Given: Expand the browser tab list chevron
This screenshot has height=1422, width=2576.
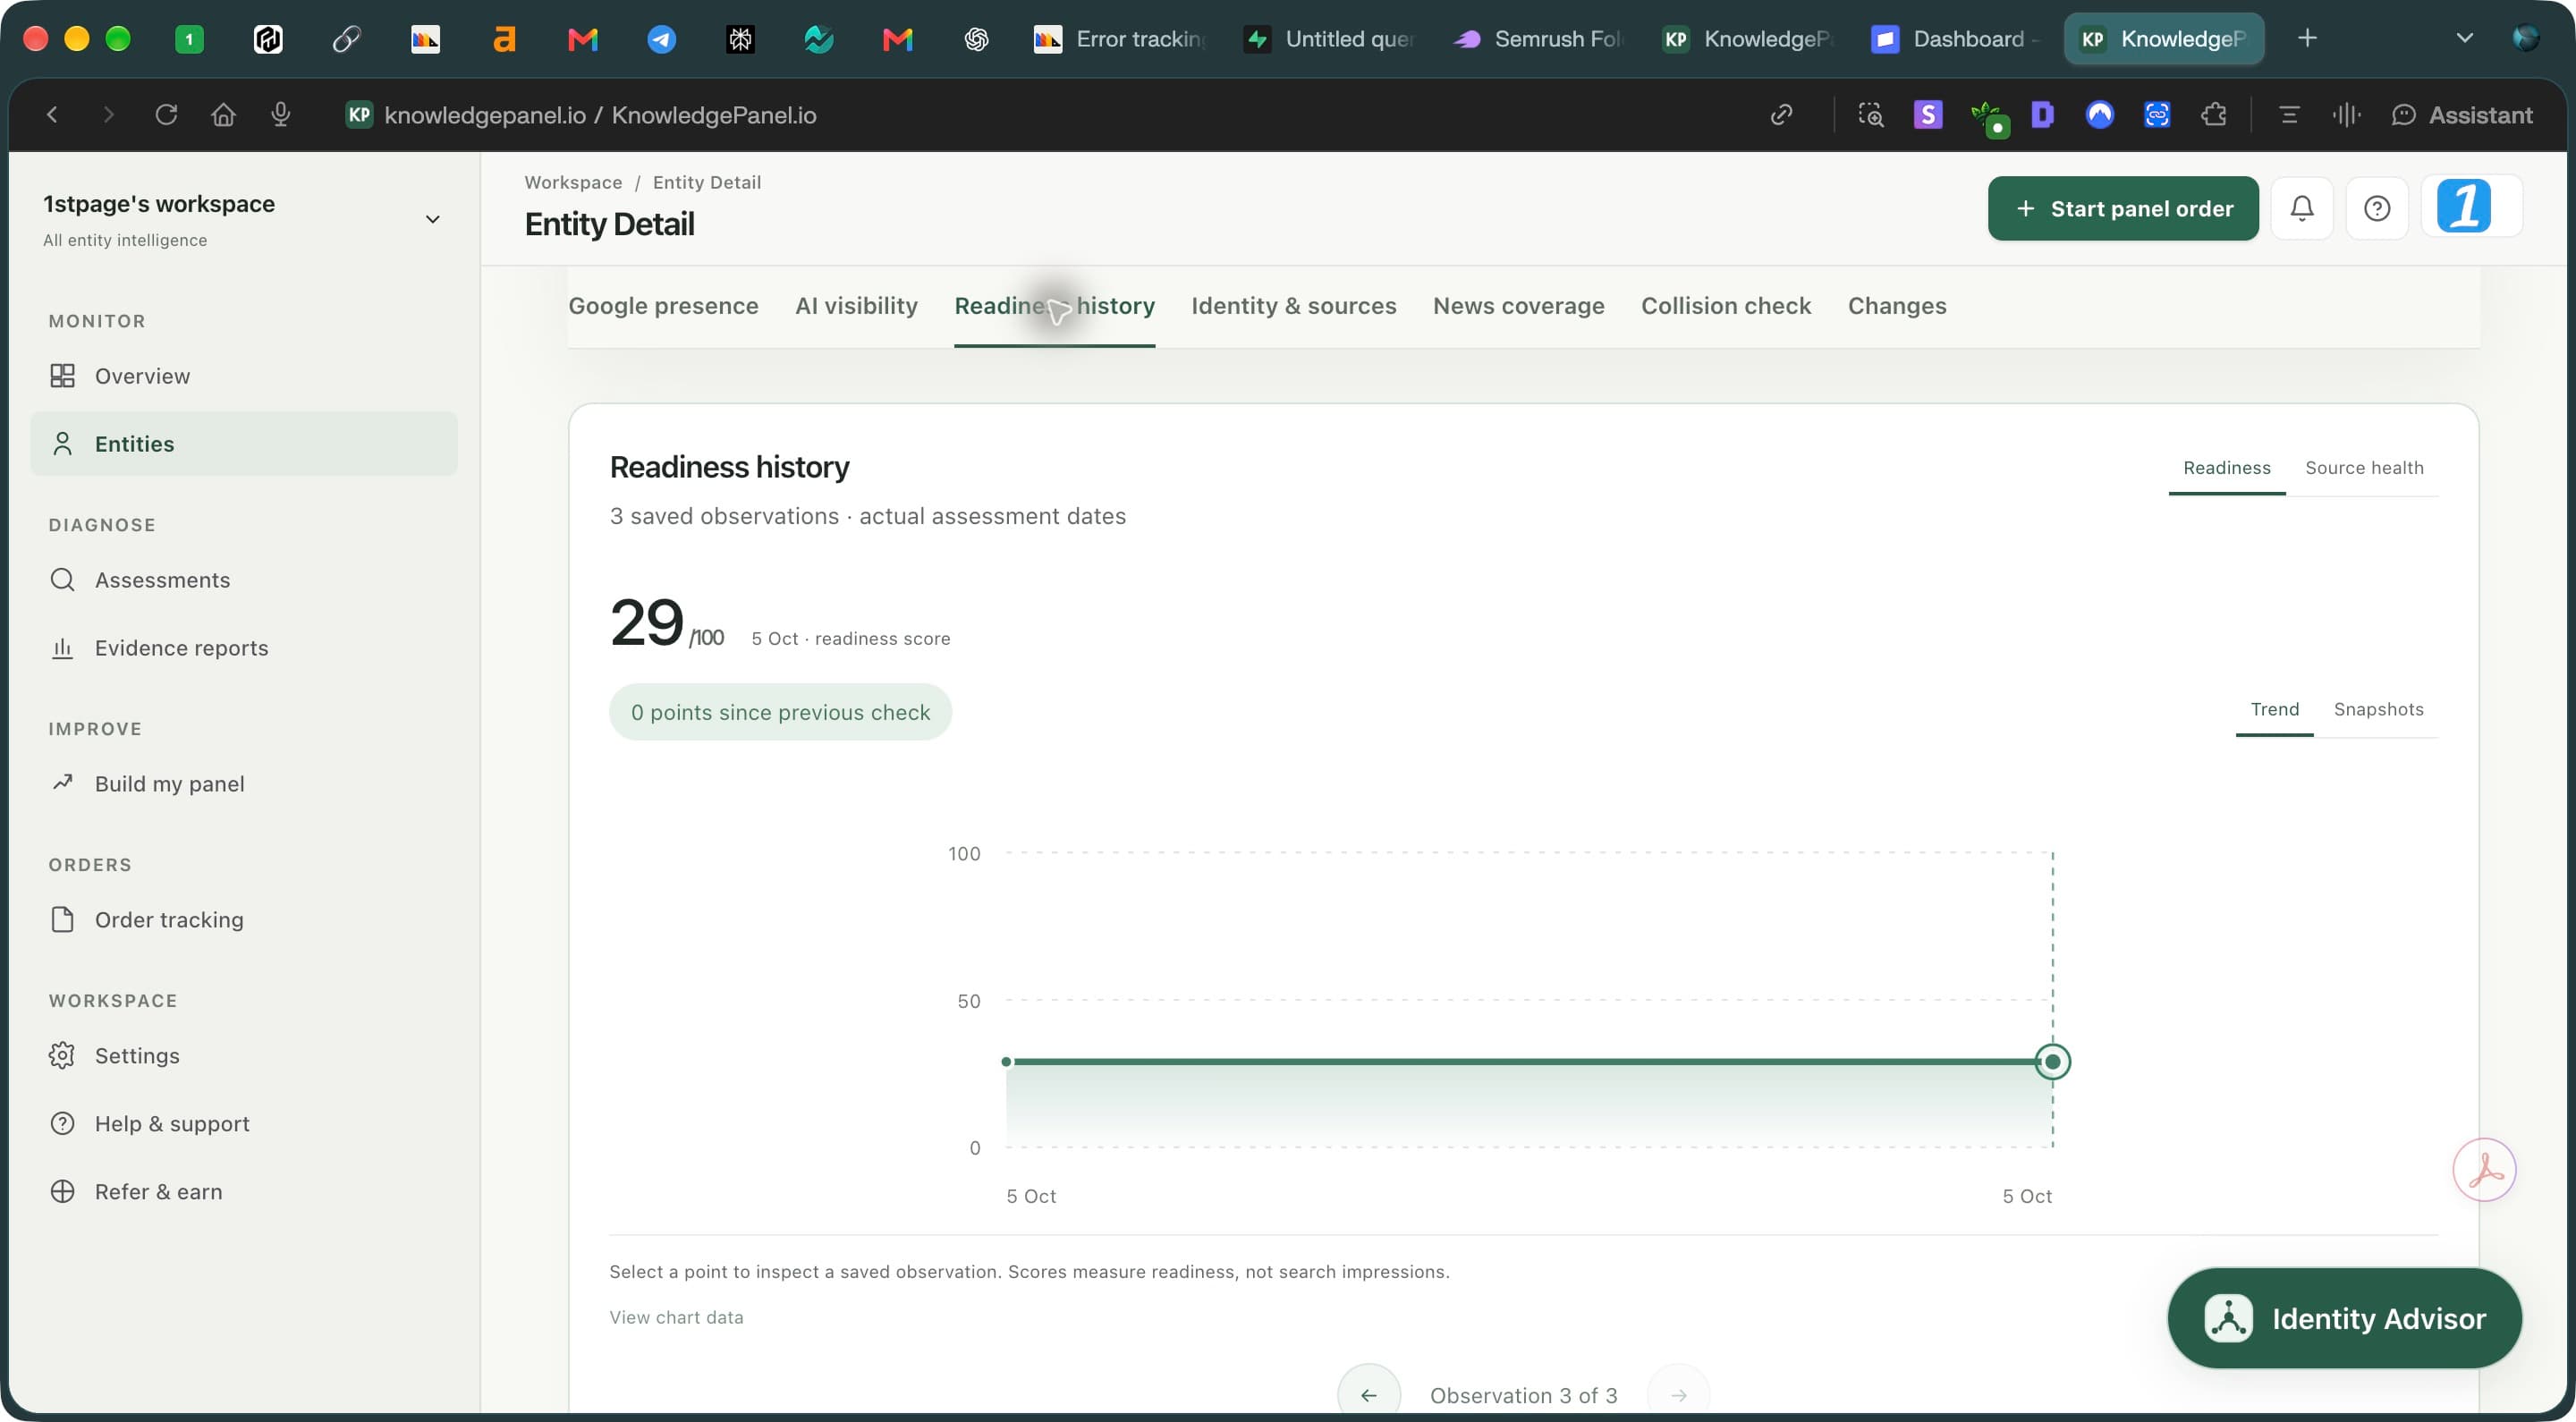Looking at the screenshot, I should coord(2464,39).
